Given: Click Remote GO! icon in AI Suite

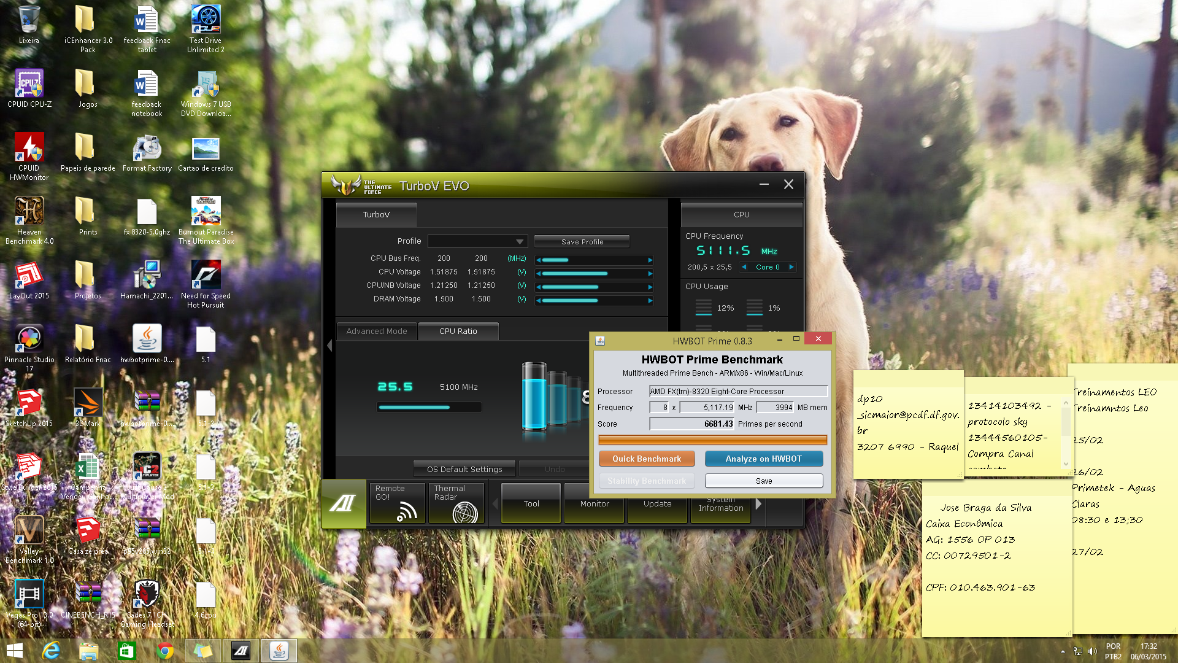Looking at the screenshot, I should pyautogui.click(x=398, y=503).
